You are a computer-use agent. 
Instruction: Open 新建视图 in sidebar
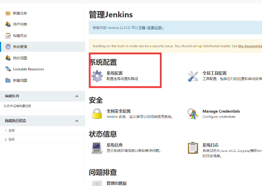click(x=20, y=81)
